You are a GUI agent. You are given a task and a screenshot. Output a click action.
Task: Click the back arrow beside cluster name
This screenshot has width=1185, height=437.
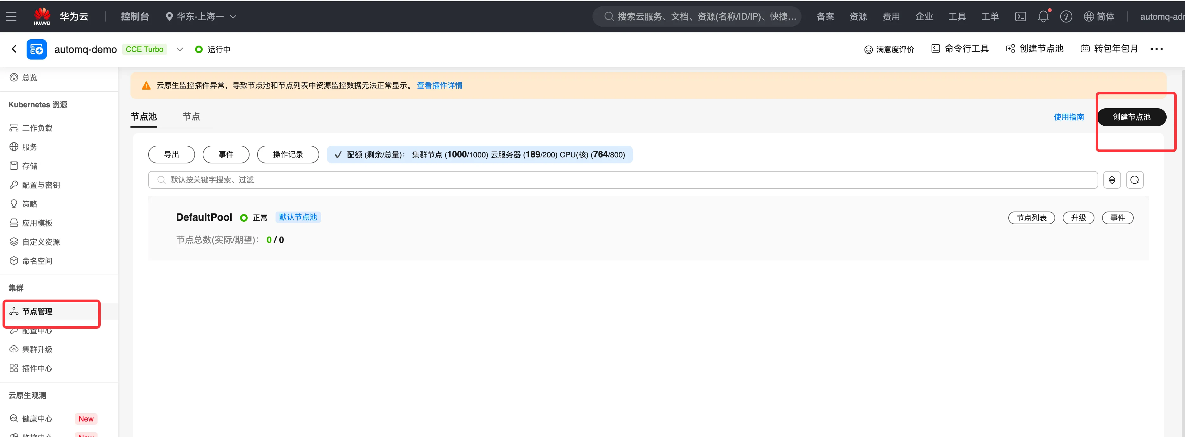pyautogui.click(x=14, y=49)
